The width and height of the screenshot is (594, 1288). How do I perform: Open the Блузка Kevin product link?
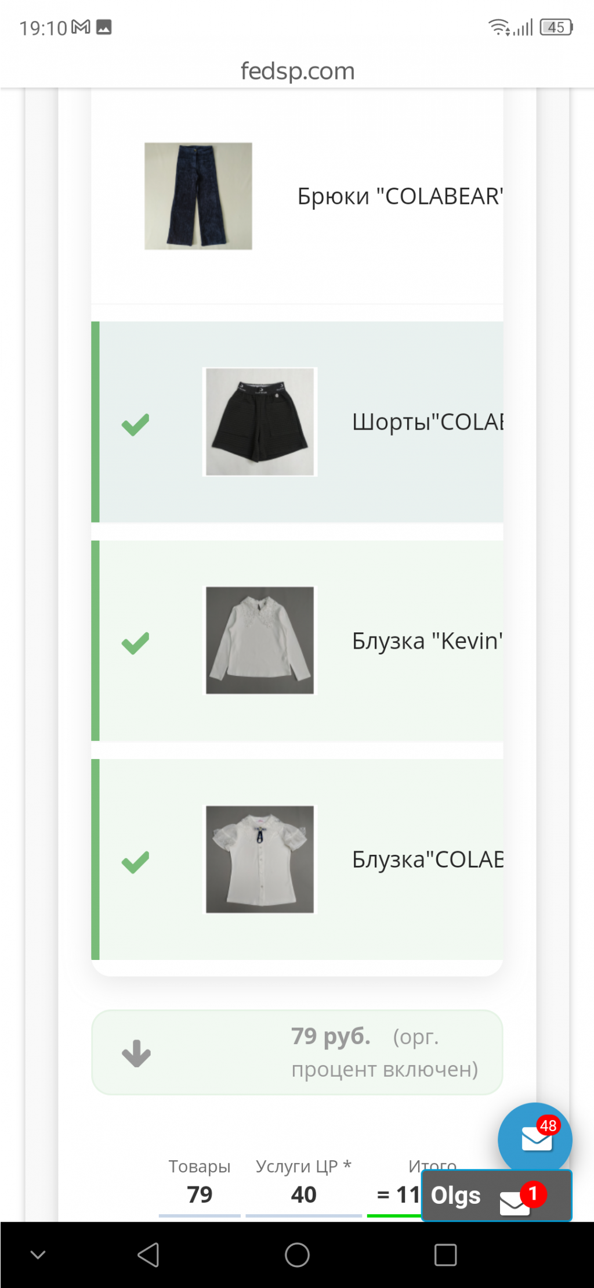pos(428,641)
